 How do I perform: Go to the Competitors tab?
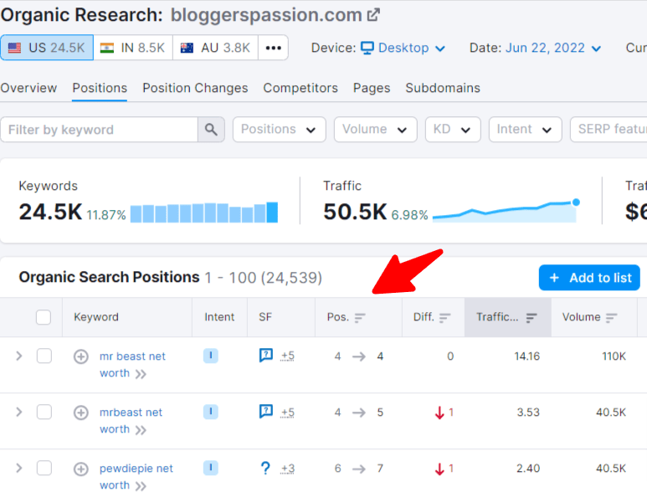[x=300, y=88]
